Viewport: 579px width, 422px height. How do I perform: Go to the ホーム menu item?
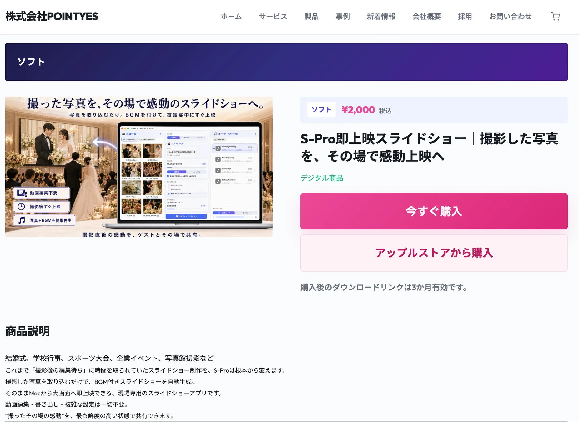point(231,17)
